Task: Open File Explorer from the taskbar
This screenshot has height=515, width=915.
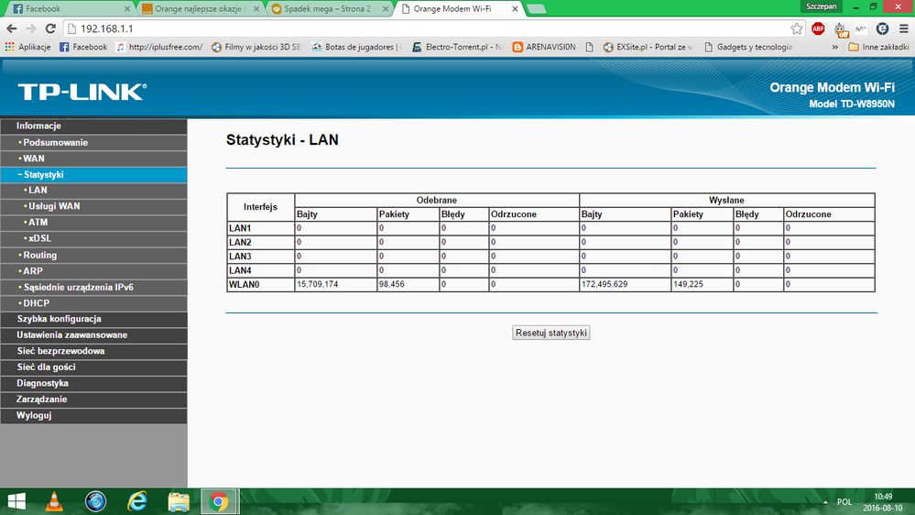Action: pos(179,501)
